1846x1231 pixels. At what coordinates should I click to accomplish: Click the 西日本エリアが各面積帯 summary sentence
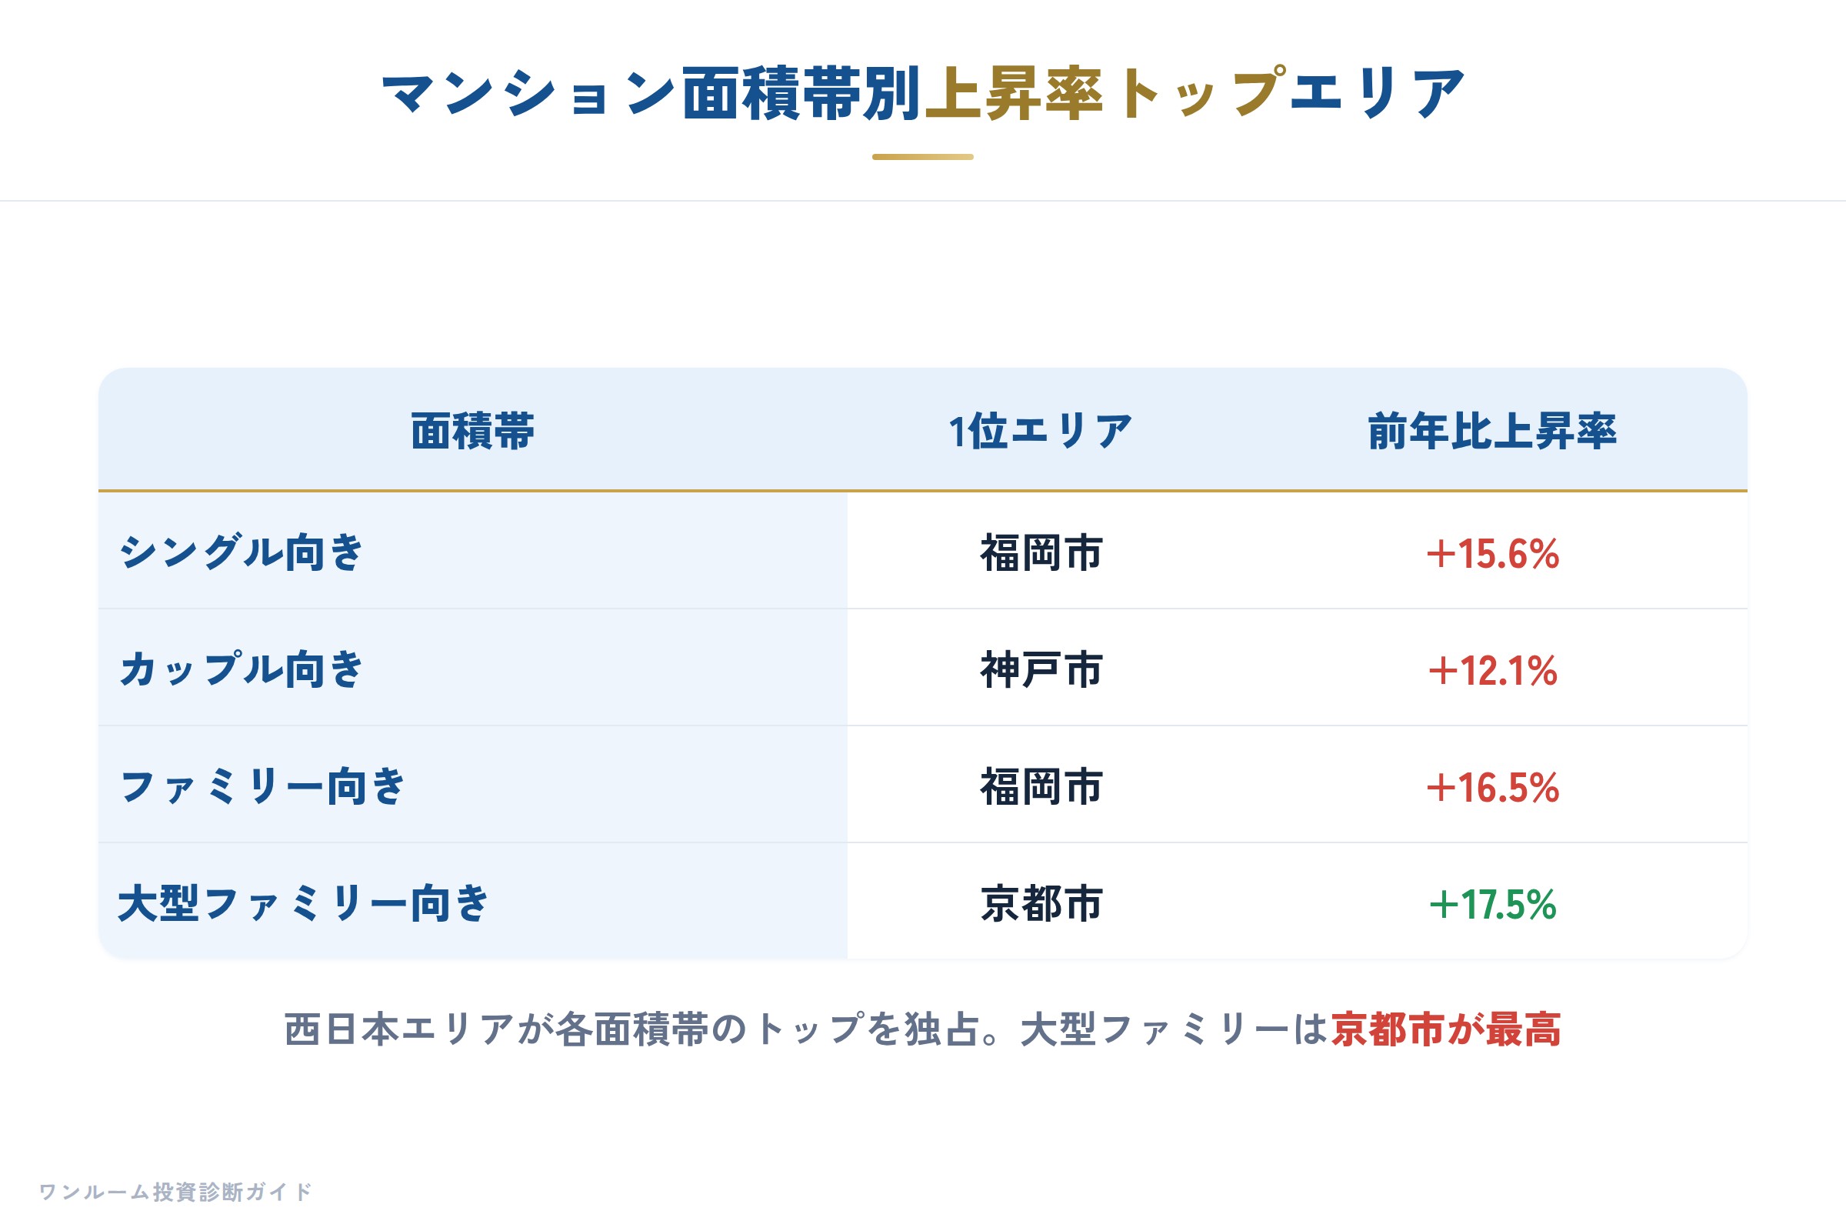point(923,1029)
